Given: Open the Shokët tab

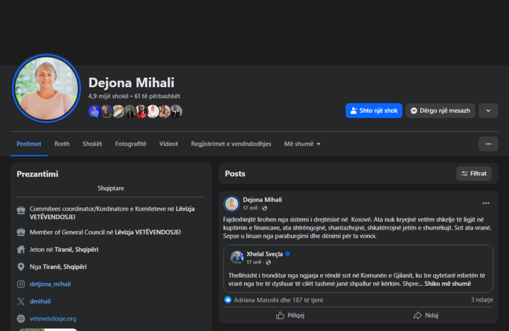Looking at the screenshot, I should click(x=92, y=144).
